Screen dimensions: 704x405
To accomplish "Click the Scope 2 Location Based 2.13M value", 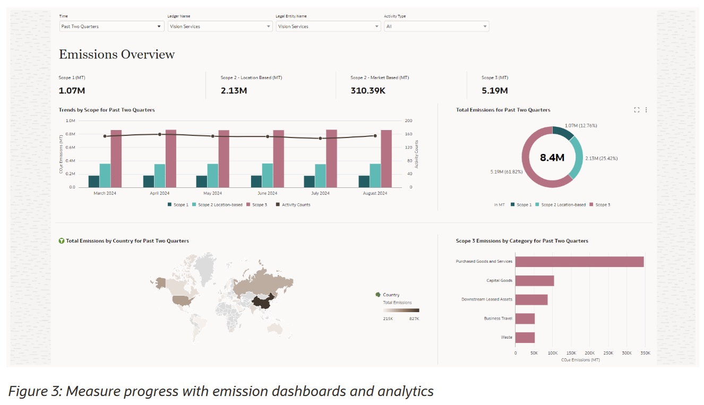I will 234,91.
